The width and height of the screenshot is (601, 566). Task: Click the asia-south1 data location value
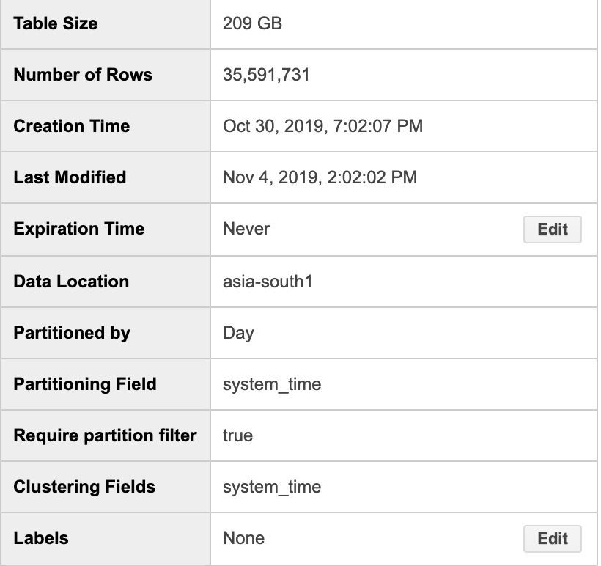(x=264, y=282)
